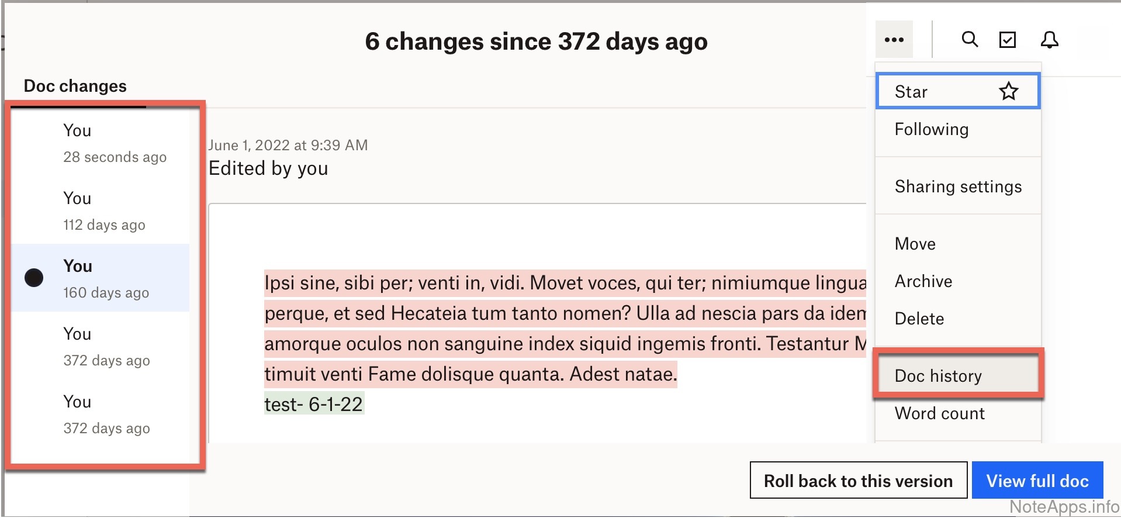Select Word count menu item
This screenshot has width=1121, height=518.
tap(939, 413)
